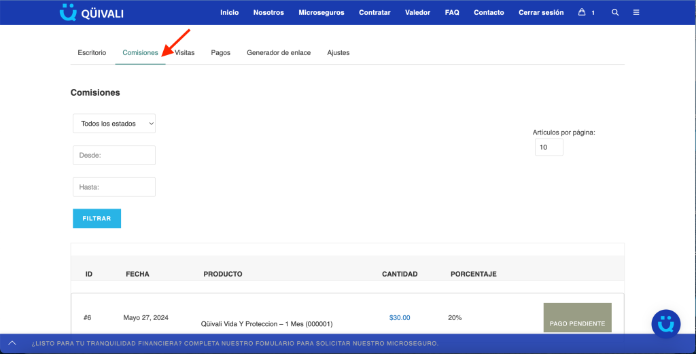The image size is (696, 354).
Task: Click the Artículos por página number field
Action: coord(549,147)
